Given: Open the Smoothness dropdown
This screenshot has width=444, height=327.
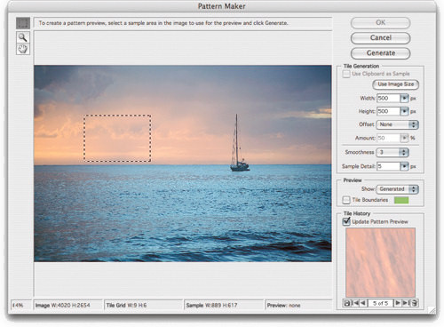Looking at the screenshot, I should click(392, 152).
